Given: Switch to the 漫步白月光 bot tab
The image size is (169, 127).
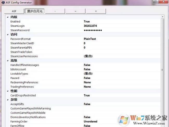Looking at the screenshot, I should tap(35, 11).
